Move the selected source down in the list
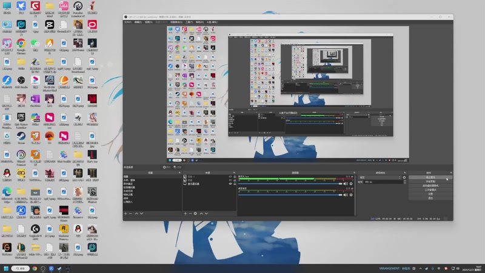 pos(206,214)
